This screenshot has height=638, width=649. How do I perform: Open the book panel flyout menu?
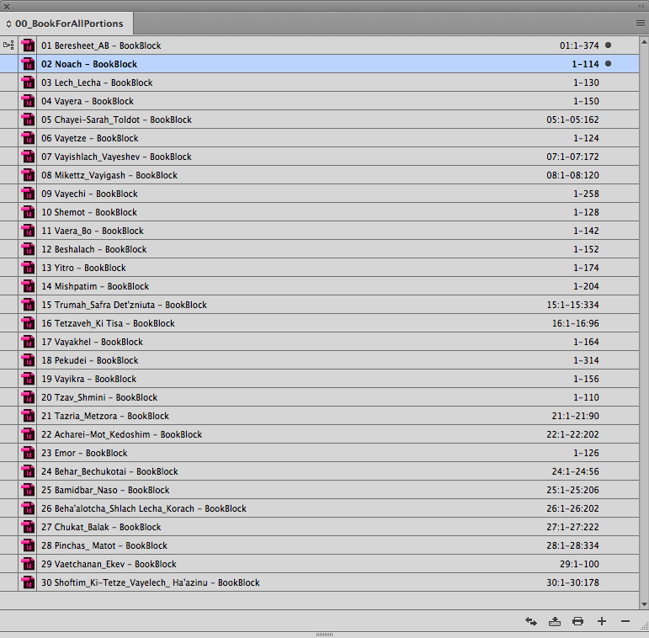point(640,24)
